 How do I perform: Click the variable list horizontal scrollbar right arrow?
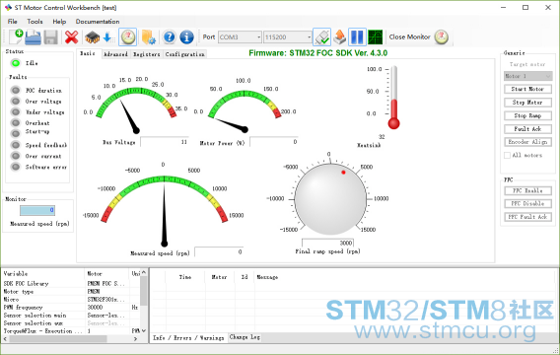[135, 339]
